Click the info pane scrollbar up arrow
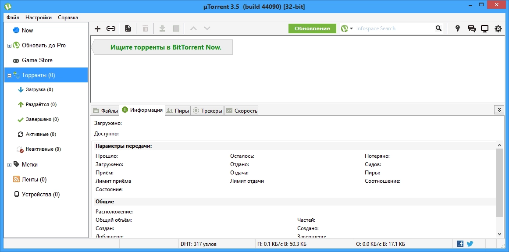Image resolution: width=509 pixels, height=252 pixels. [500, 145]
